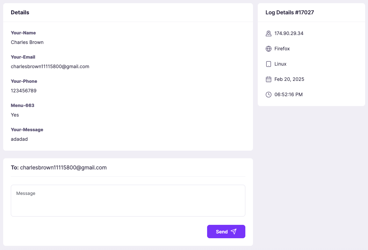Click the globe icon beside Firefox
The height and width of the screenshot is (250, 368).
269,49
